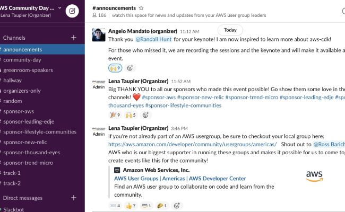Open the 186 members list icon

[x=94, y=15]
